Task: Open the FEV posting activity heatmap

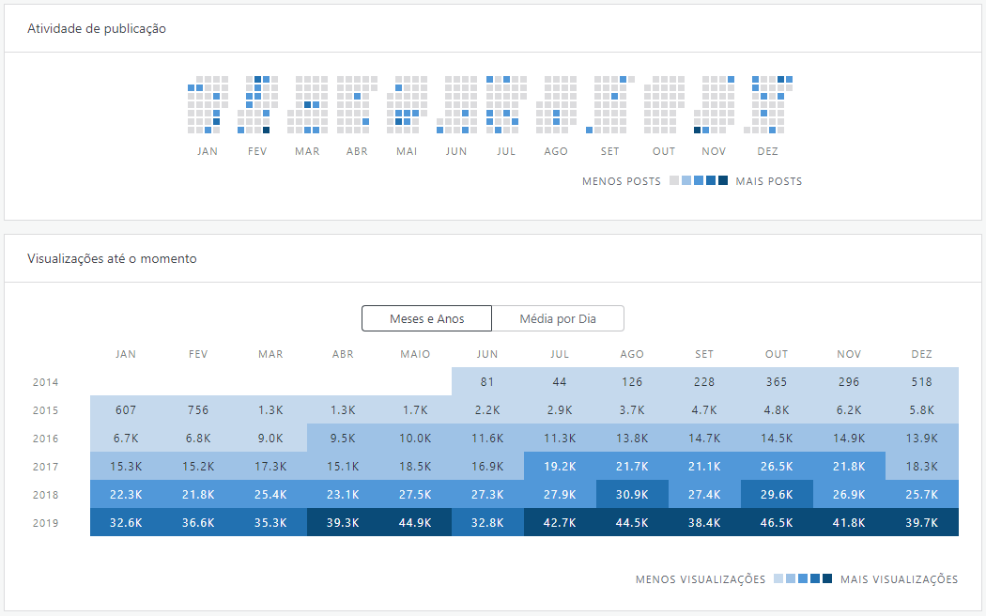Action: [257, 104]
